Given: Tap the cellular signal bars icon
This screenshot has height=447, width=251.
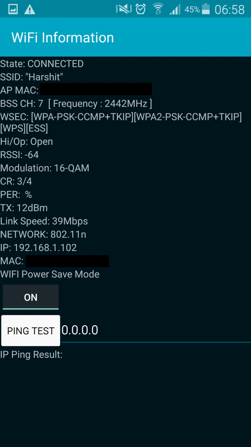Looking at the screenshot, I should [x=175, y=9].
